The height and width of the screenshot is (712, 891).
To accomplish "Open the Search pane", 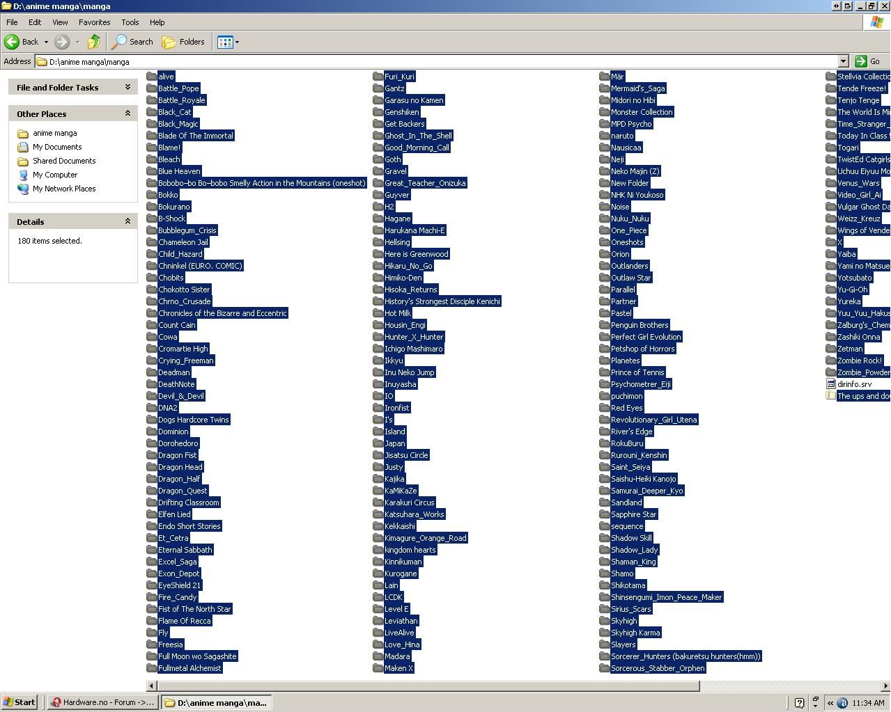I will tap(132, 42).
